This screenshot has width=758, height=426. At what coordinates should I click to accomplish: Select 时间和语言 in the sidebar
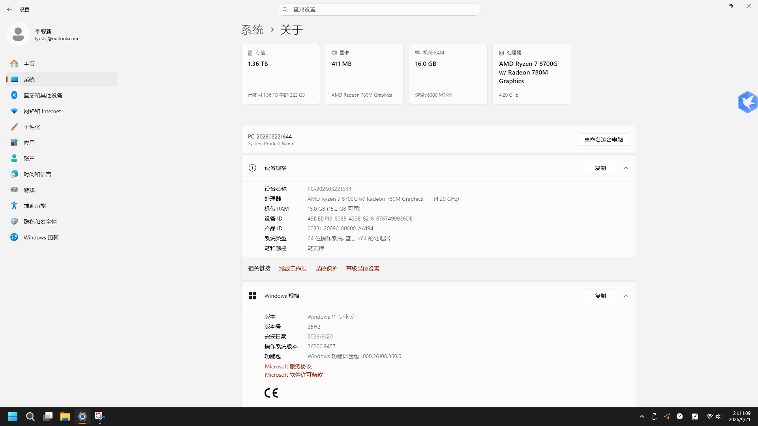click(62, 174)
